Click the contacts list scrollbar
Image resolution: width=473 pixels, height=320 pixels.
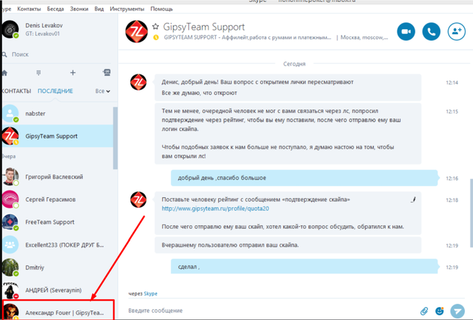(116, 138)
